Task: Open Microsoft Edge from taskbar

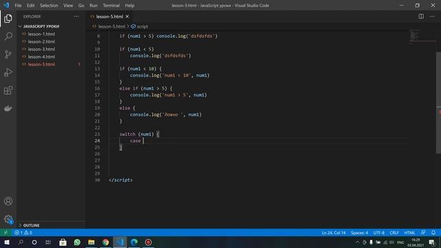Action: pos(134,242)
